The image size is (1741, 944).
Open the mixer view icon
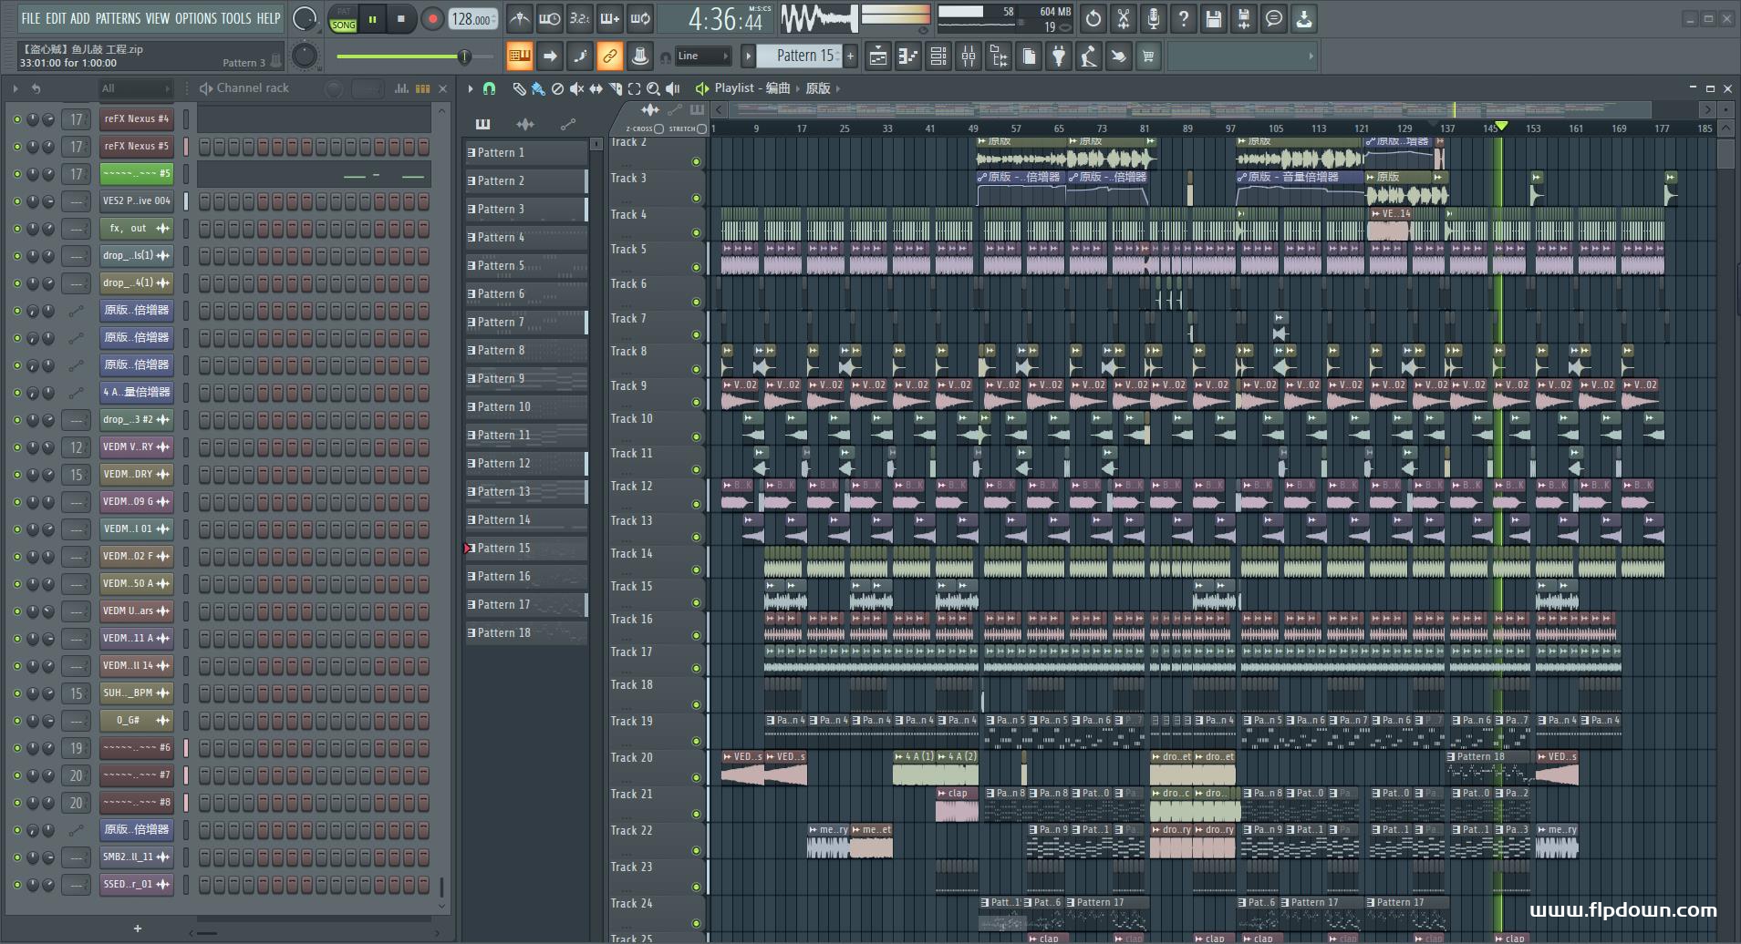tap(969, 56)
